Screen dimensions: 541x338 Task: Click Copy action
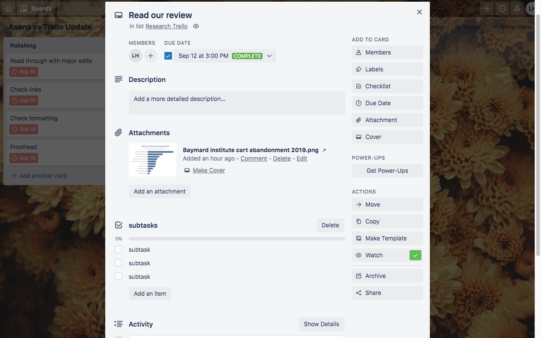click(x=387, y=221)
